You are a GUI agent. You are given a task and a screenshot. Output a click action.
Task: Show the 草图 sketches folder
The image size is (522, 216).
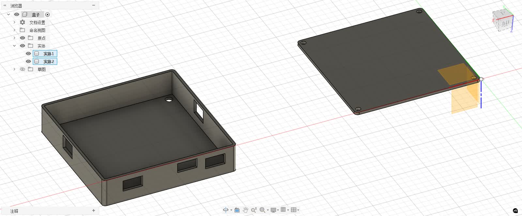pyautogui.click(x=23, y=69)
